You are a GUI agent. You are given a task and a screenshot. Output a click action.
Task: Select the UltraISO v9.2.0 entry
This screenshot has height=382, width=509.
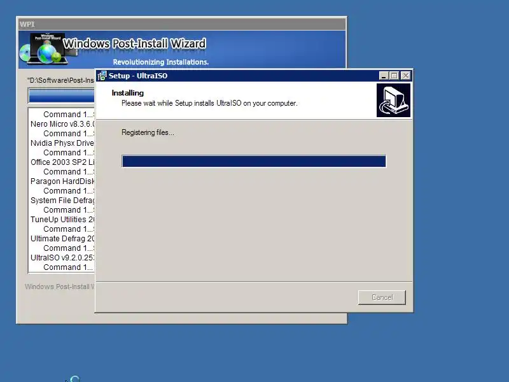pyautogui.click(x=62, y=258)
